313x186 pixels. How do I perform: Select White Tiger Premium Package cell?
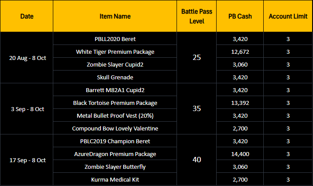pos(115,52)
